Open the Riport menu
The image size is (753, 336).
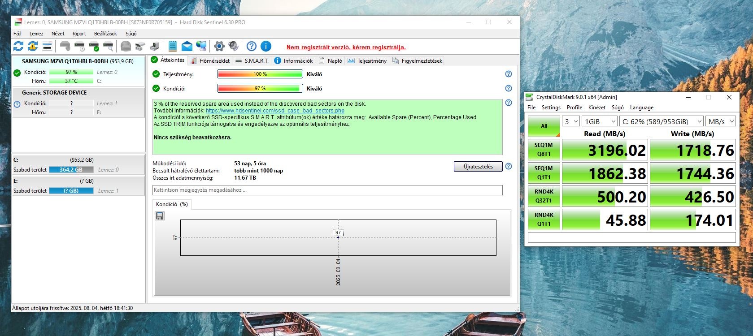click(79, 34)
